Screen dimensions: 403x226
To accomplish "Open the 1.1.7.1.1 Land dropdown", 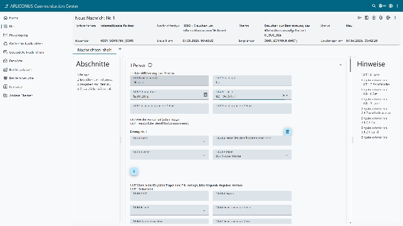I will click(204, 141).
